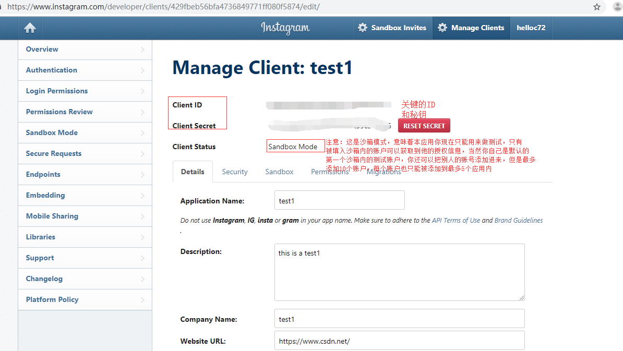Click the Manage Client: test1 heading
The height and width of the screenshot is (351, 623).
click(x=262, y=67)
